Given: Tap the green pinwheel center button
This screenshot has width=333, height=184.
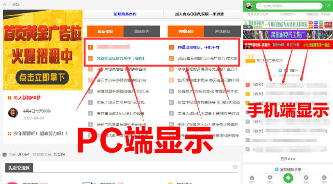Looking at the screenshot, I should 288,178.
